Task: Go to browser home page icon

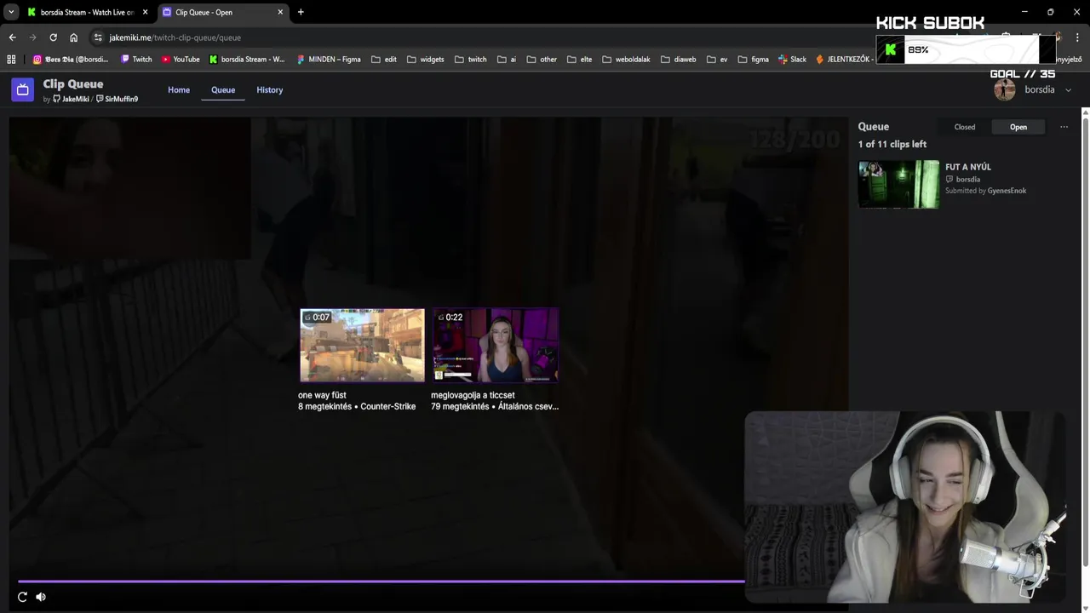Action: [x=73, y=37]
